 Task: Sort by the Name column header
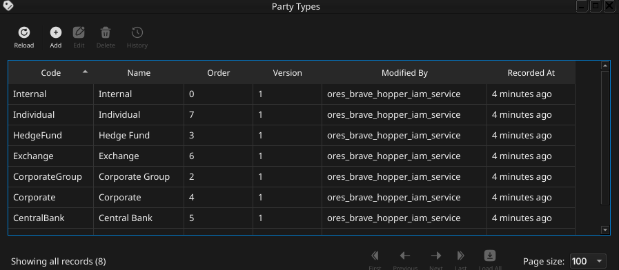tap(139, 72)
